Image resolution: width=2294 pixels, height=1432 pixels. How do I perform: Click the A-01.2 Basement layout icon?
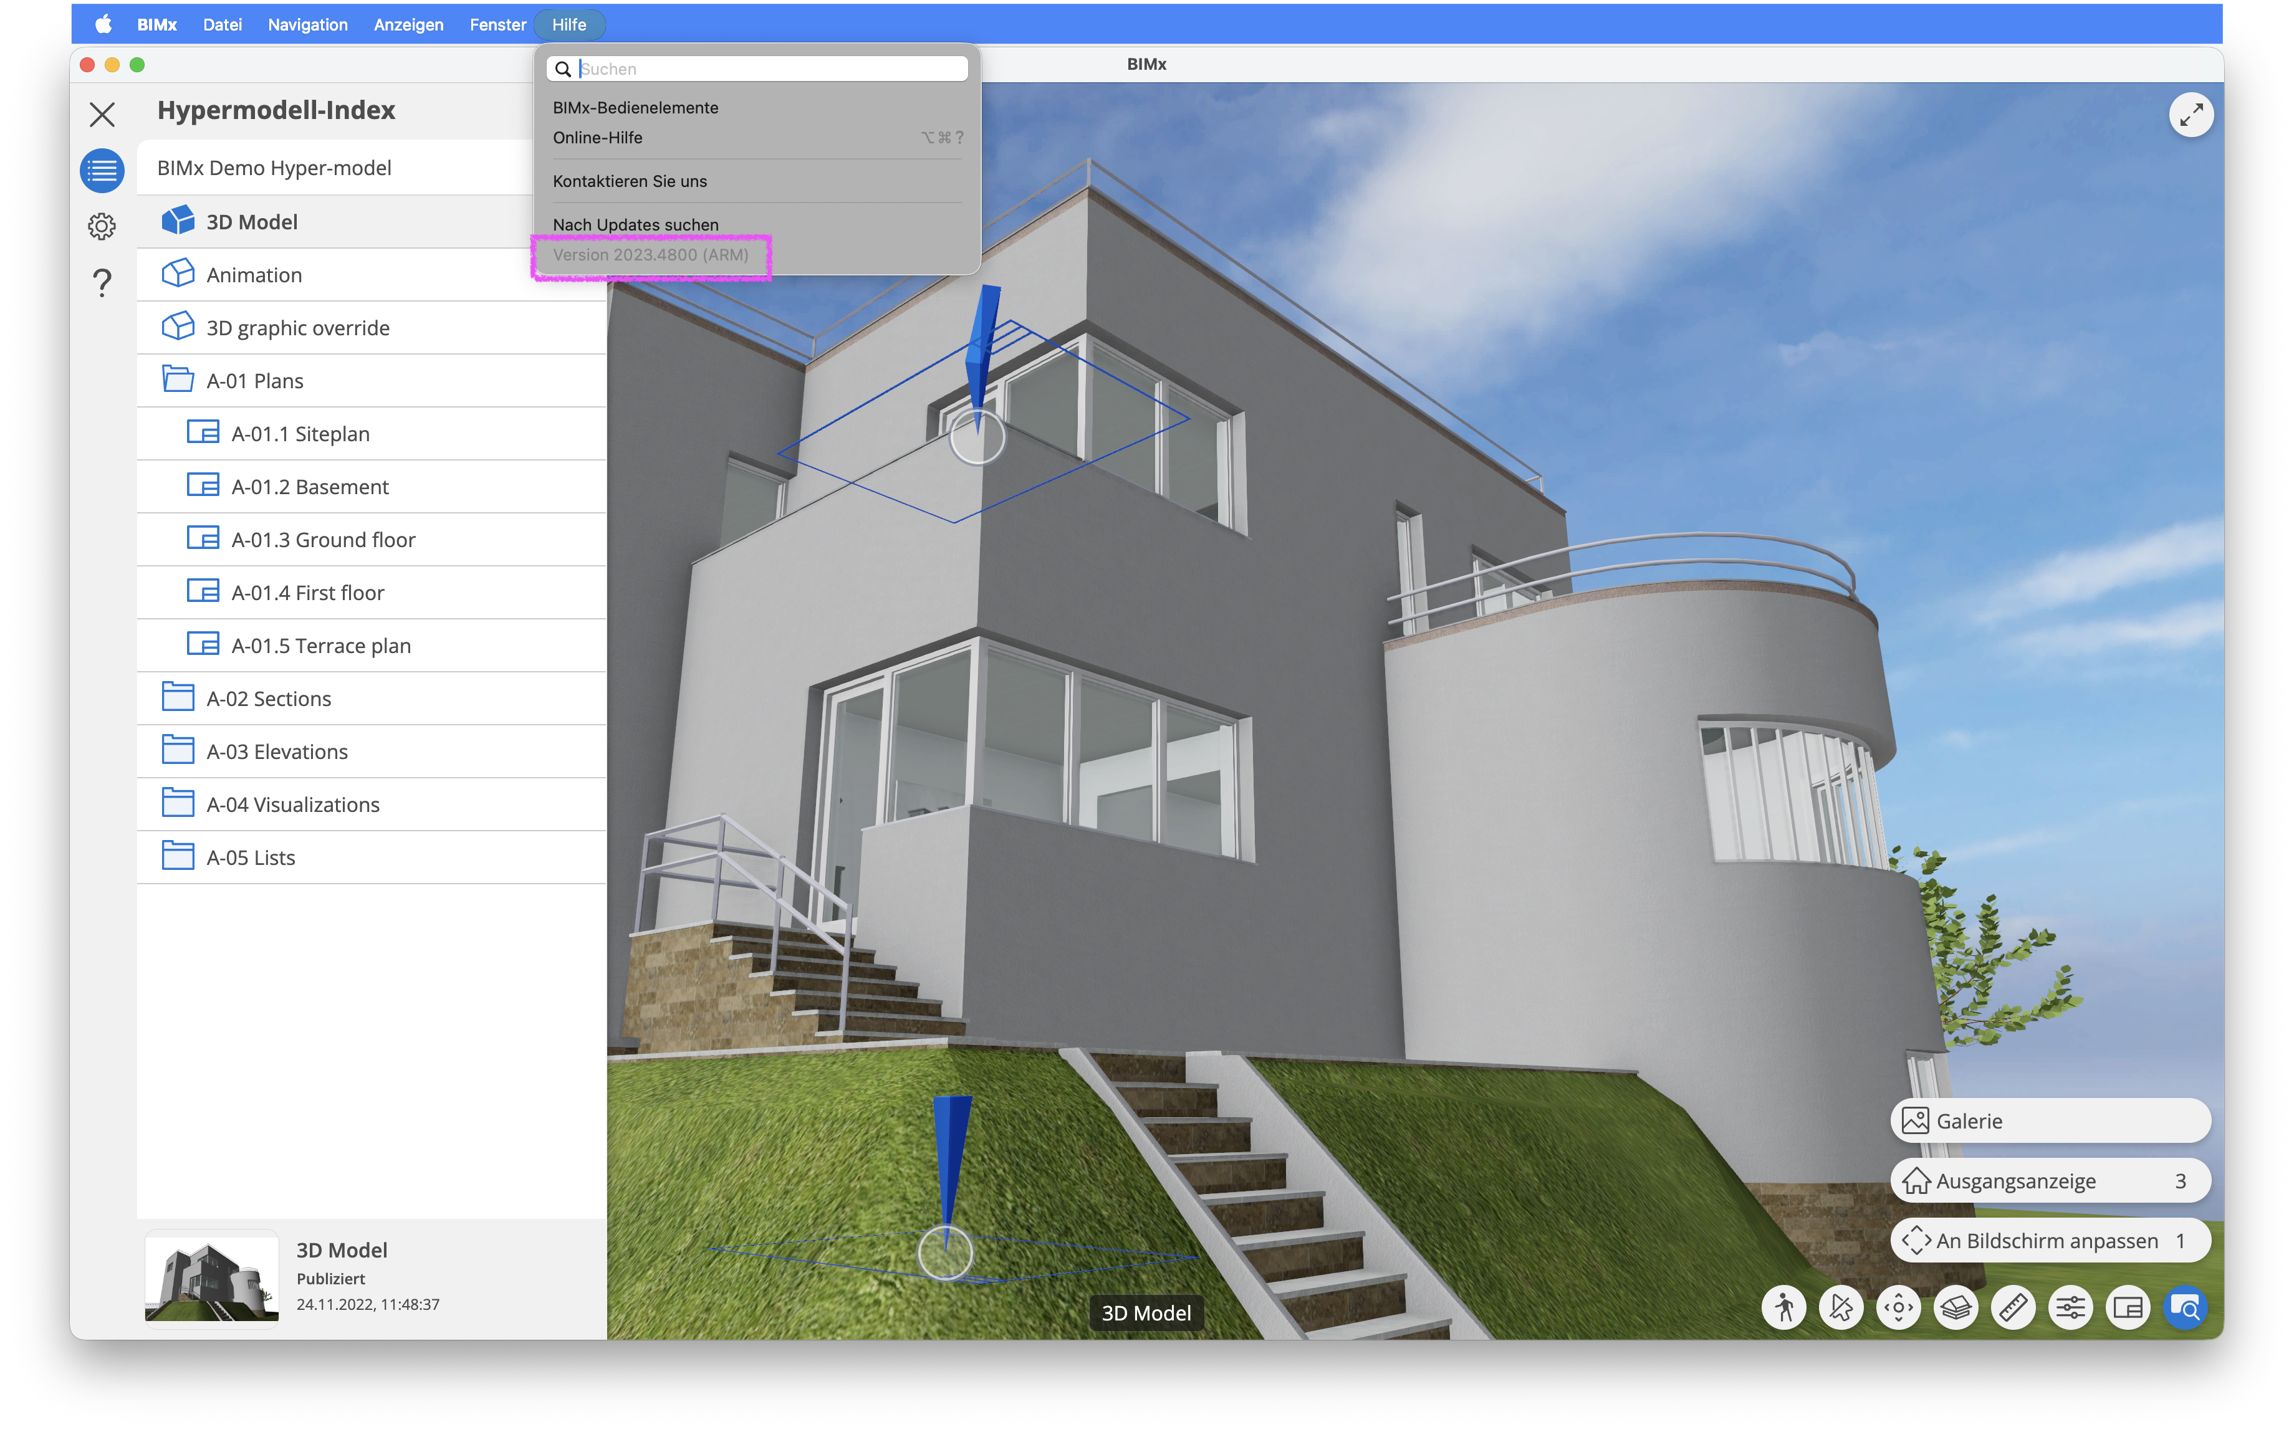203,486
